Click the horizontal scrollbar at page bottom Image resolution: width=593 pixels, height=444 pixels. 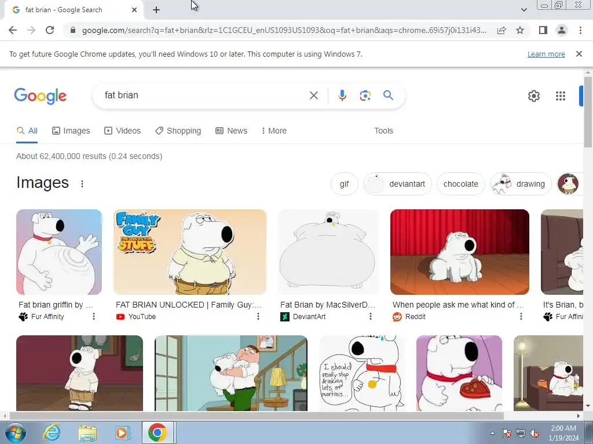point(257,416)
